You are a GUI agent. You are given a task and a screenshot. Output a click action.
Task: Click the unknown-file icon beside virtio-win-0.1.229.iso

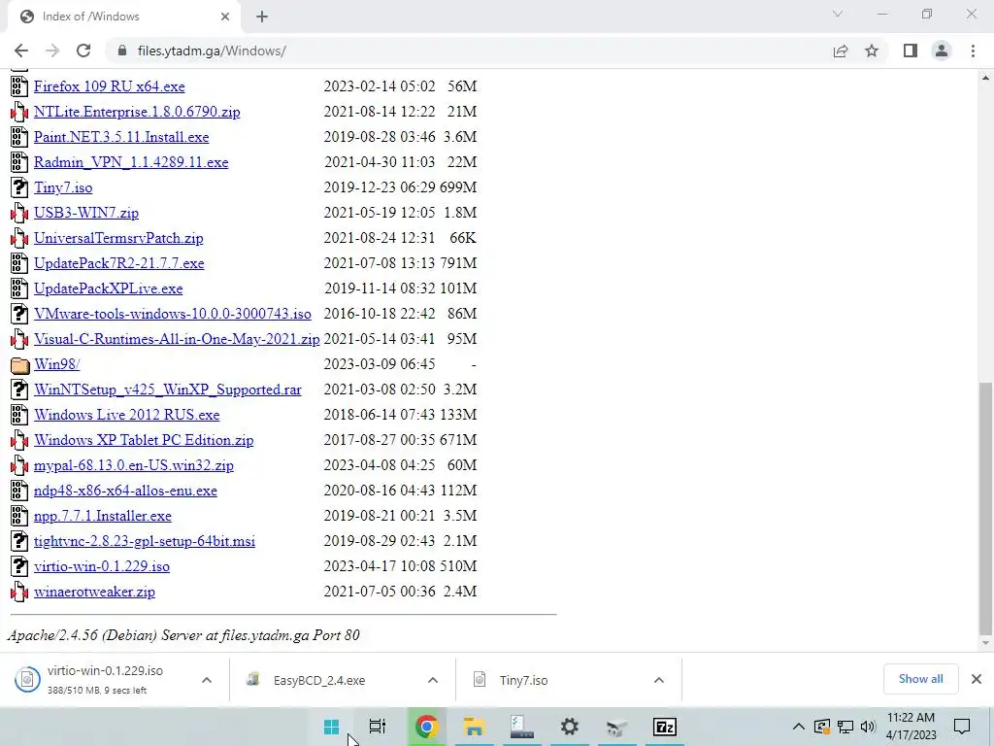click(19, 566)
